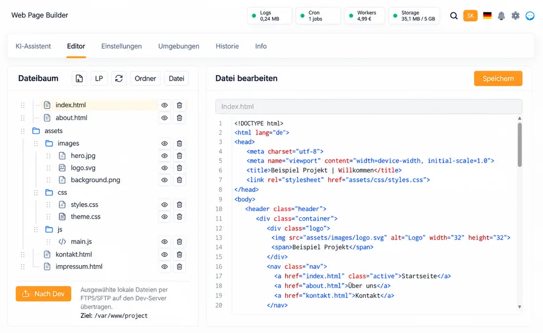
Task: Select theme.css in file tree
Action: (85, 217)
